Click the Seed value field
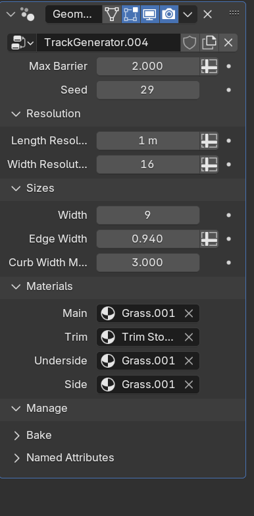The height and width of the screenshot is (516, 254). 148,90
